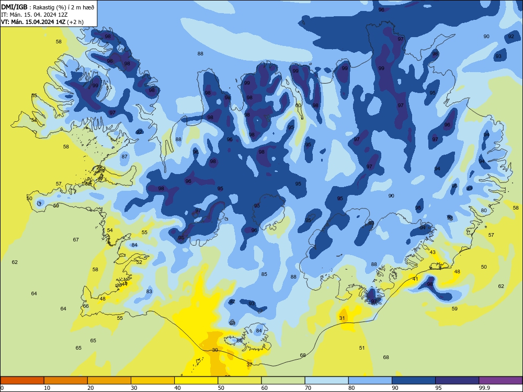Pick the 60–70 pale green legend swatch
523x392 pixels.
point(283,381)
